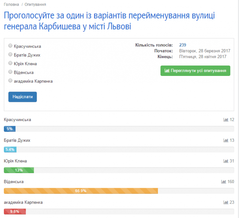Pick the Юрія Клена radio option
The width and height of the screenshot is (239, 218).
(10, 63)
